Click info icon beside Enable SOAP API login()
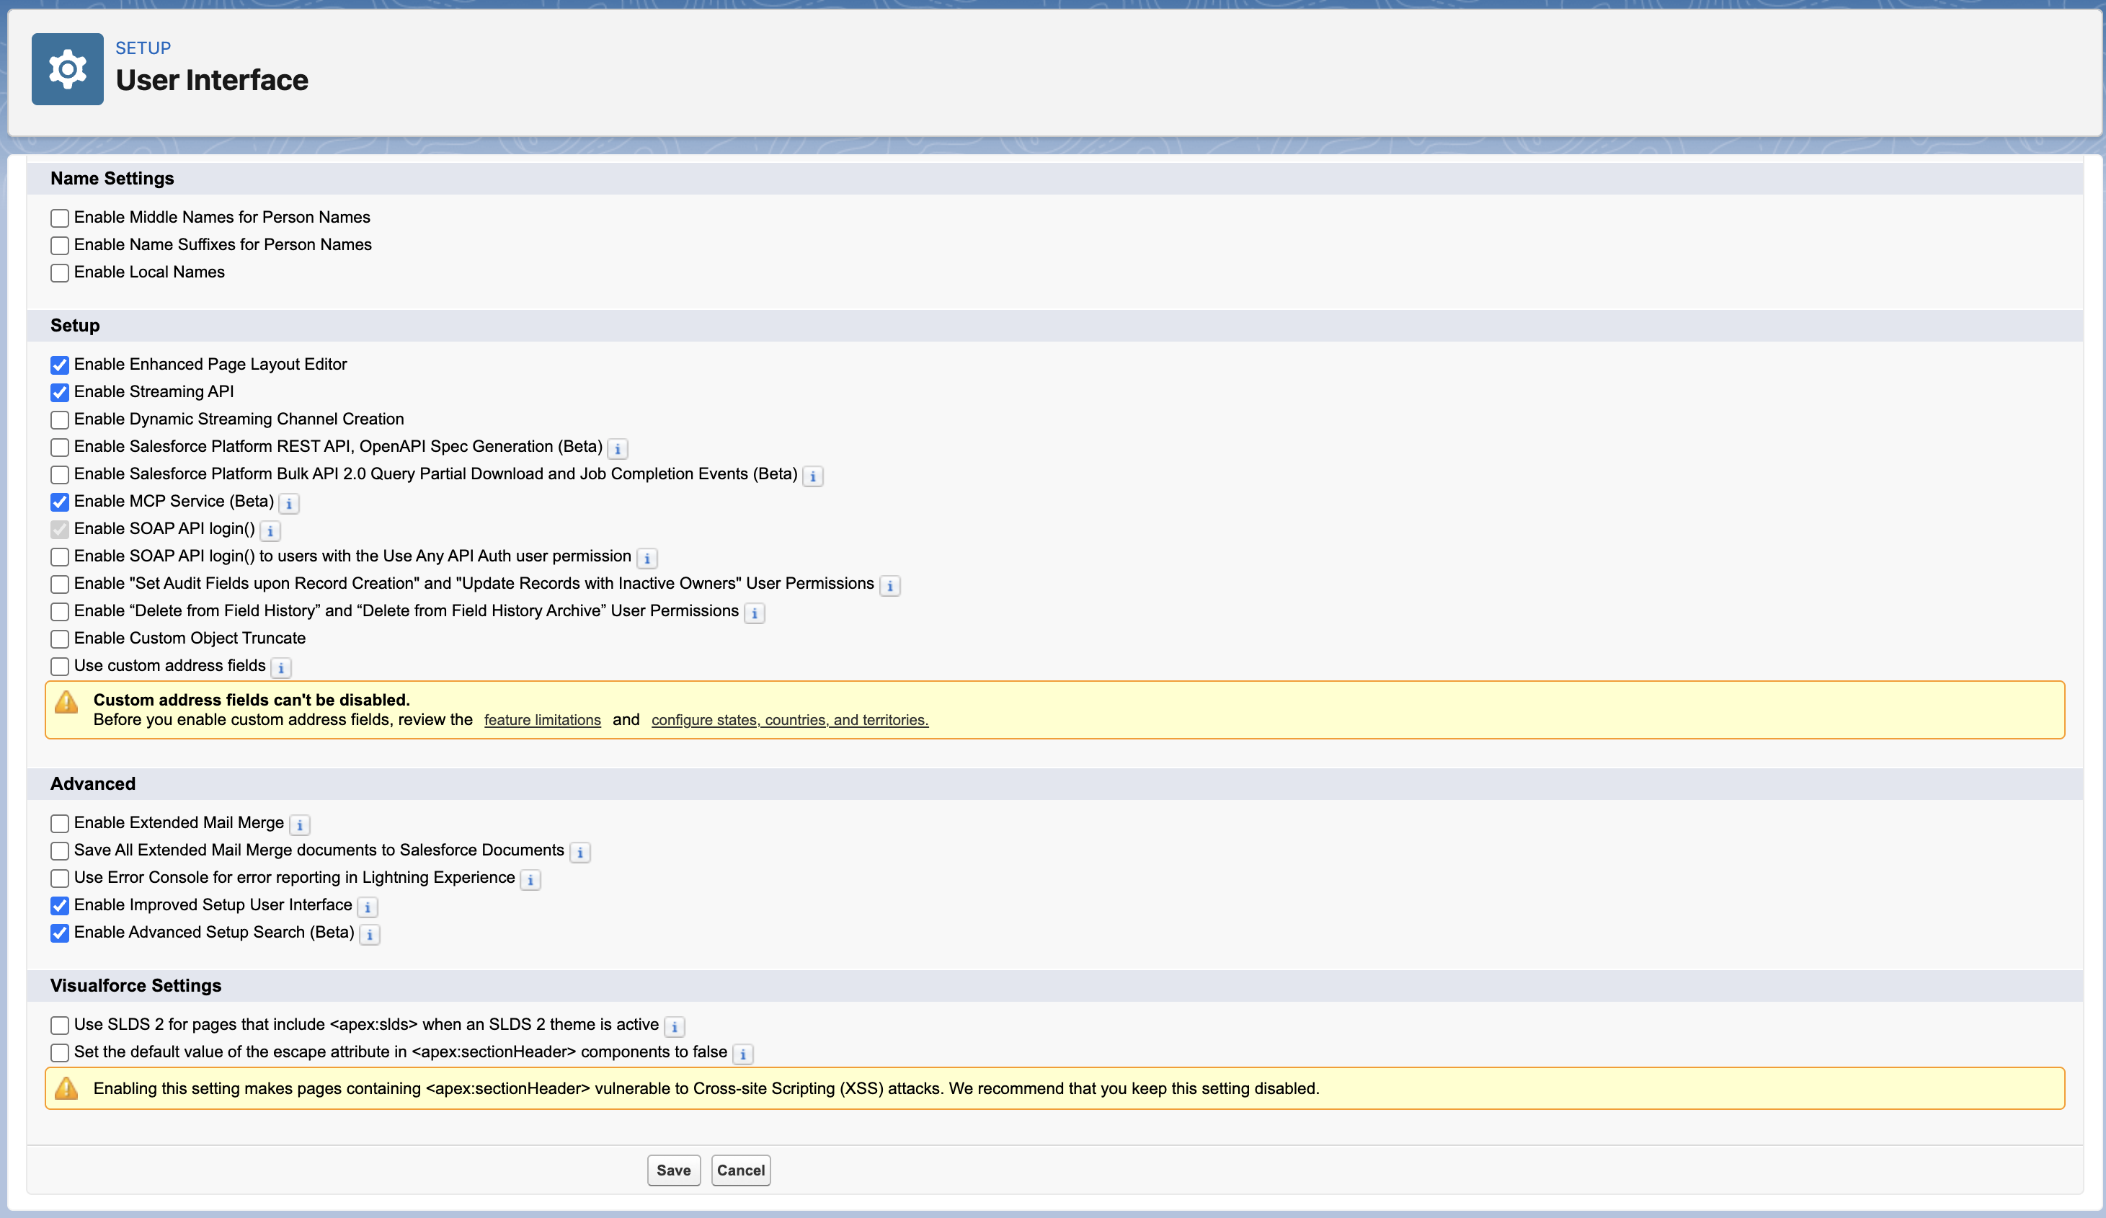 coord(270,531)
